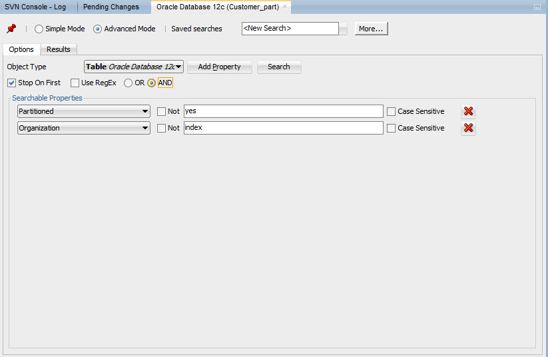The image size is (548, 357).
Task: Select Simple Mode radio button
Action: (x=39, y=29)
